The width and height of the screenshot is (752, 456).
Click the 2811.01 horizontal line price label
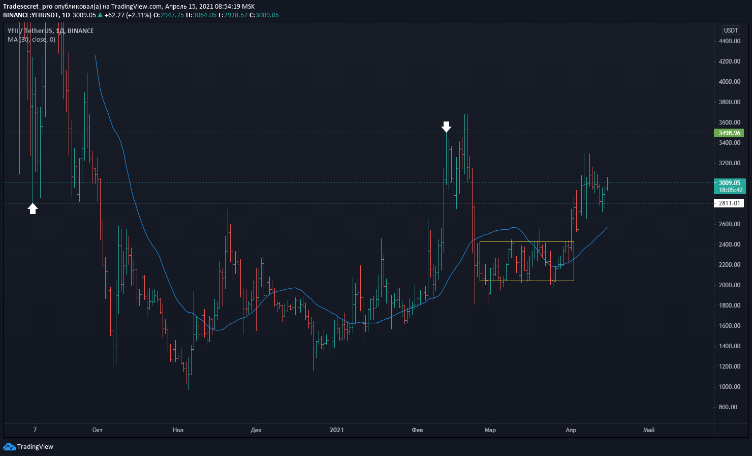(729, 203)
